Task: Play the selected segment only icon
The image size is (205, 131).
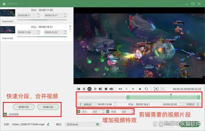Action: [x=156, y=89]
